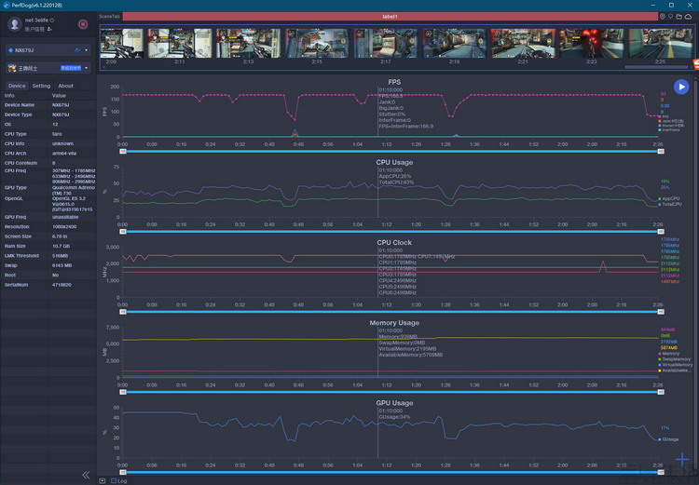This screenshot has width=699, height=485.
Task: Select the screenshot thumbnail at 2:13
Action: click(248, 43)
